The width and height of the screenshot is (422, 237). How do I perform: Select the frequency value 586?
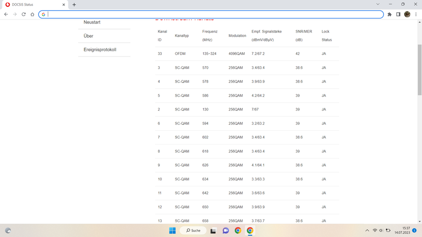205,95
